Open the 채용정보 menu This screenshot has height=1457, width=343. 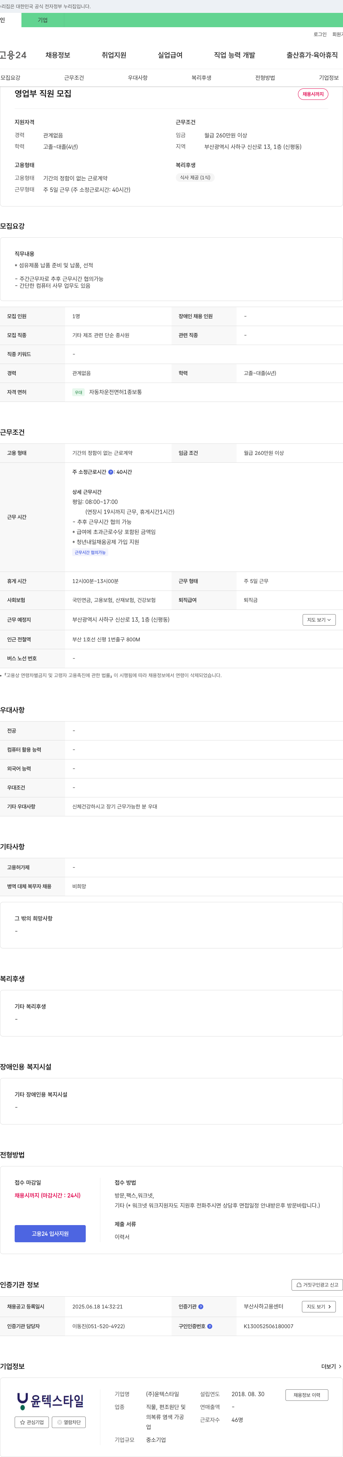pyautogui.click(x=58, y=55)
